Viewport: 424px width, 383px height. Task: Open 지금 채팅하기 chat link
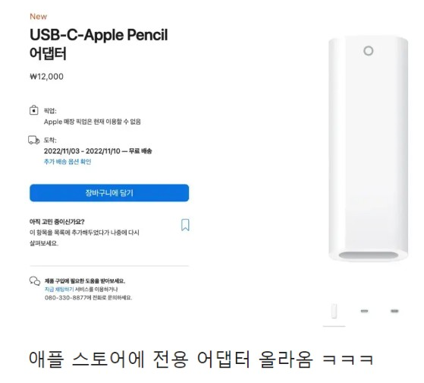point(59,290)
